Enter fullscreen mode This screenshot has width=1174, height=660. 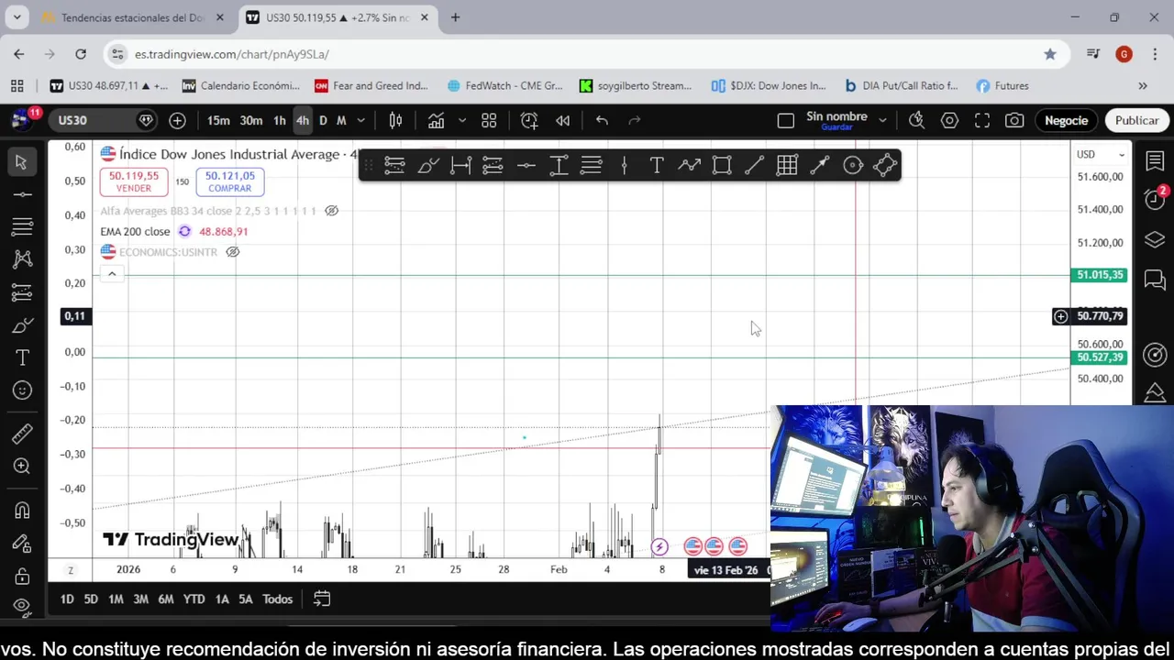pyautogui.click(x=982, y=120)
